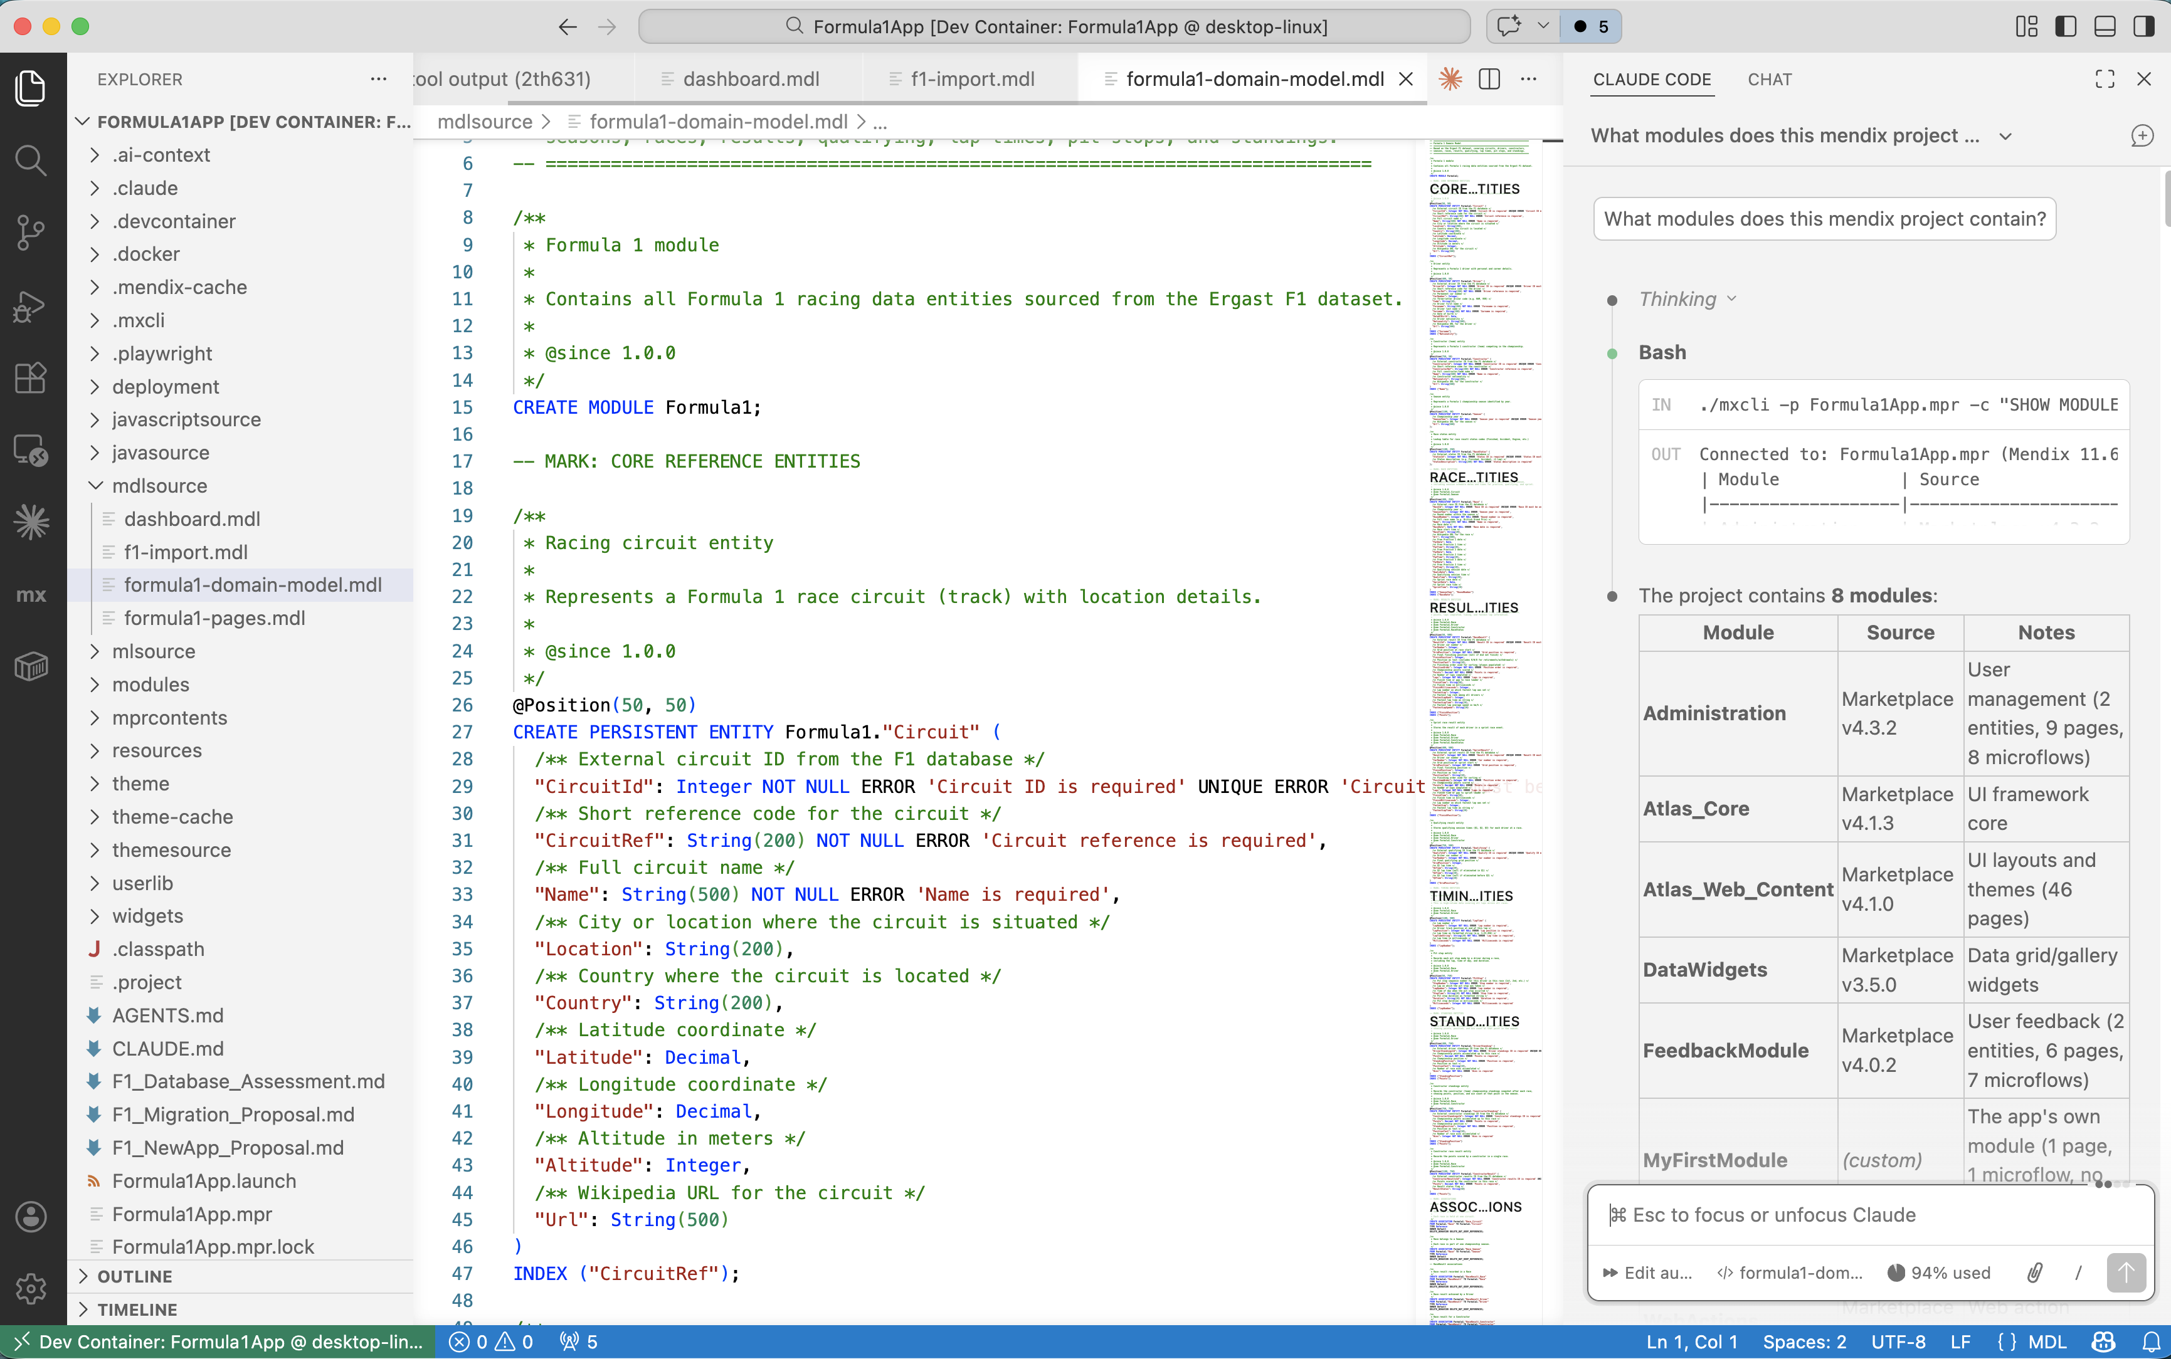Click the Claude Code starburst icon in editor toolbar
The image size is (2171, 1359).
coord(1449,79)
